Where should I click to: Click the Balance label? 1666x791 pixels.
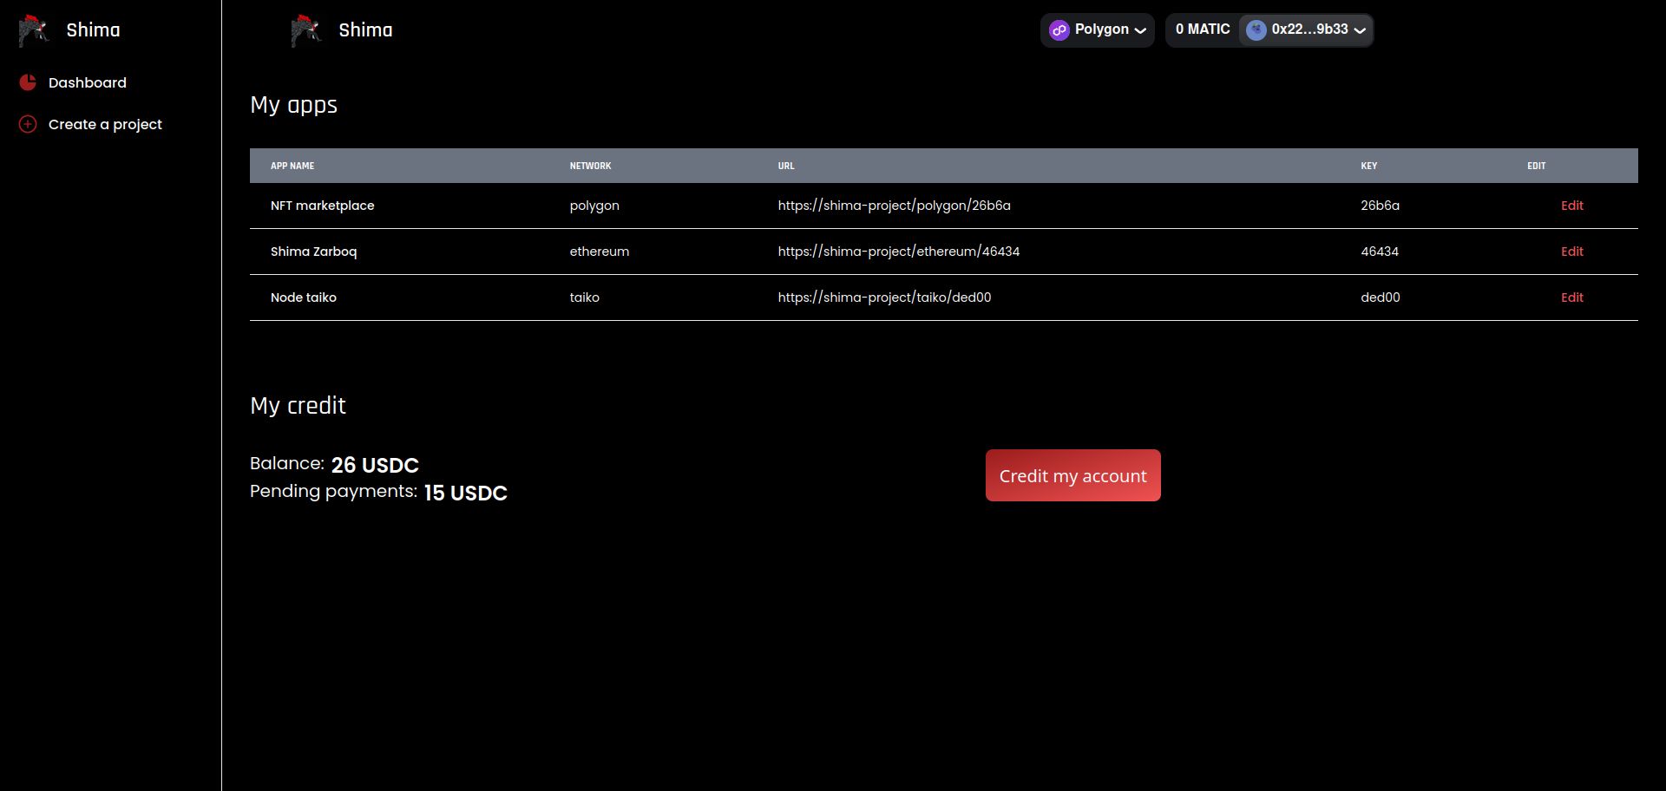[287, 463]
